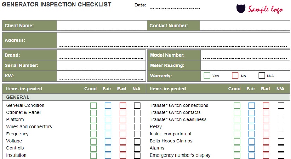291x159 pixels.
Task: Set Wires and connectors to N/A
Action: [137, 127]
